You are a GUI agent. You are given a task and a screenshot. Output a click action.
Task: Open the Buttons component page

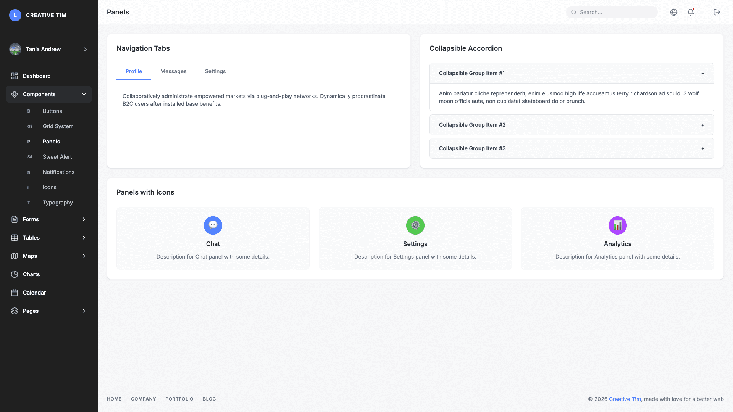point(52,111)
